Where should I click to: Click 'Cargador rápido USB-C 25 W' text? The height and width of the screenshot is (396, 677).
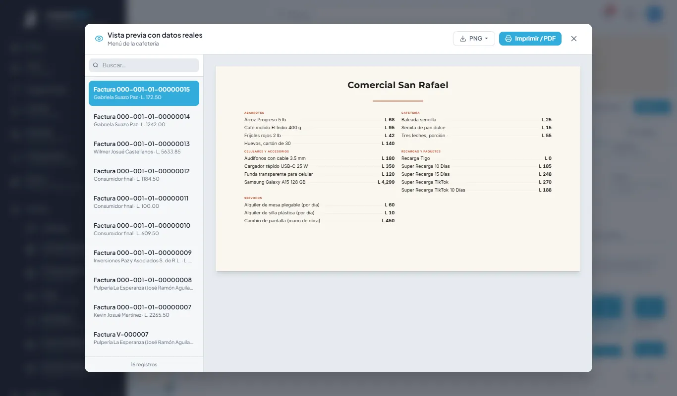click(276, 166)
